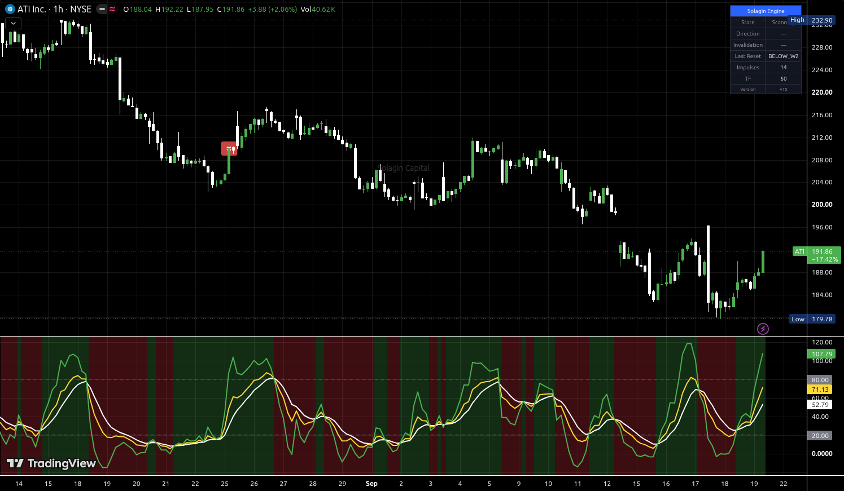
Task: Click the red signal marker on chart
Action: point(229,148)
